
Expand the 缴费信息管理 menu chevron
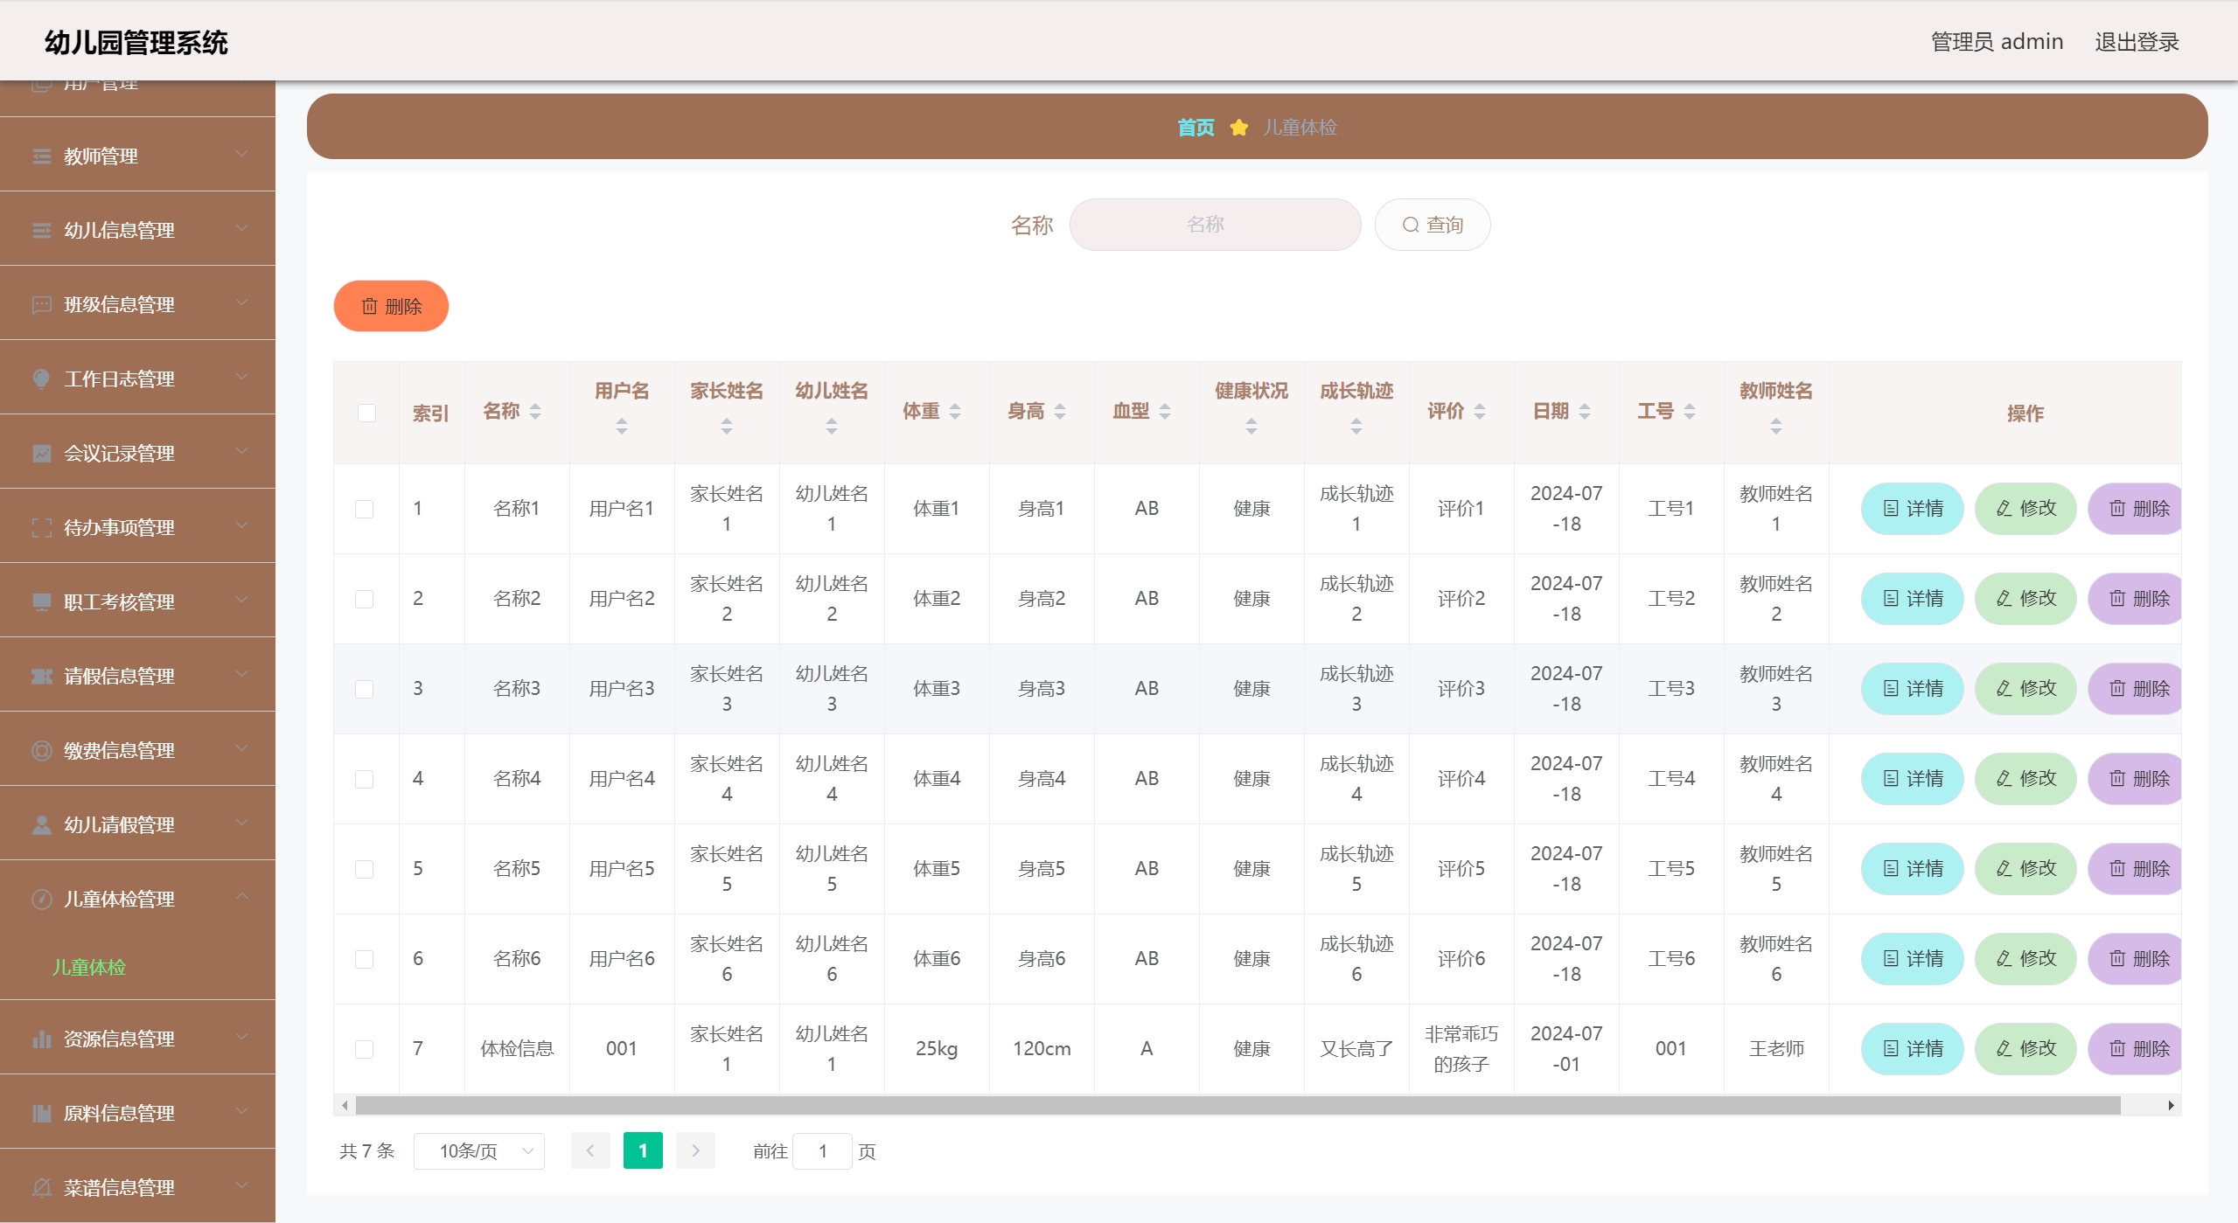[242, 749]
